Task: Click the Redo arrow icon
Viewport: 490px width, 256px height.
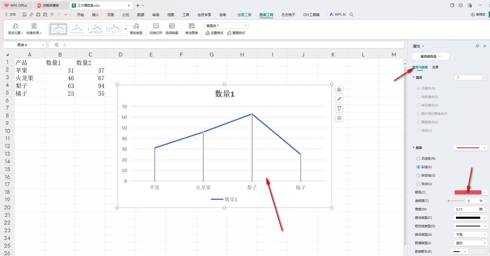Action: tap(59, 15)
